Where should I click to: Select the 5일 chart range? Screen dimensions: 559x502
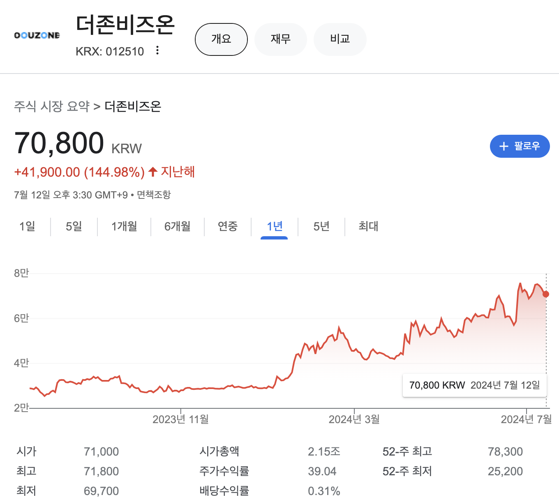[74, 226]
